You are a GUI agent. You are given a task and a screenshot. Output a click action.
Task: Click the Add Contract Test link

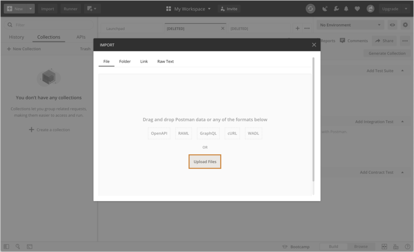(376, 172)
